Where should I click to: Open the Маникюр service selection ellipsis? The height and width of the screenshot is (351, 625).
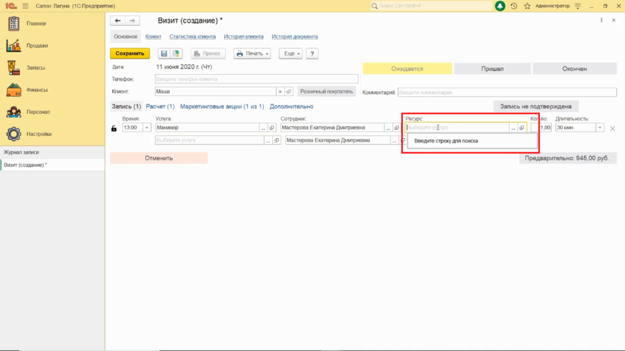[263, 128]
